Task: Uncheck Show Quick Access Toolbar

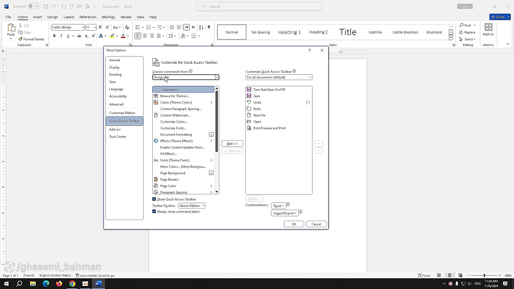Action: pyautogui.click(x=154, y=199)
